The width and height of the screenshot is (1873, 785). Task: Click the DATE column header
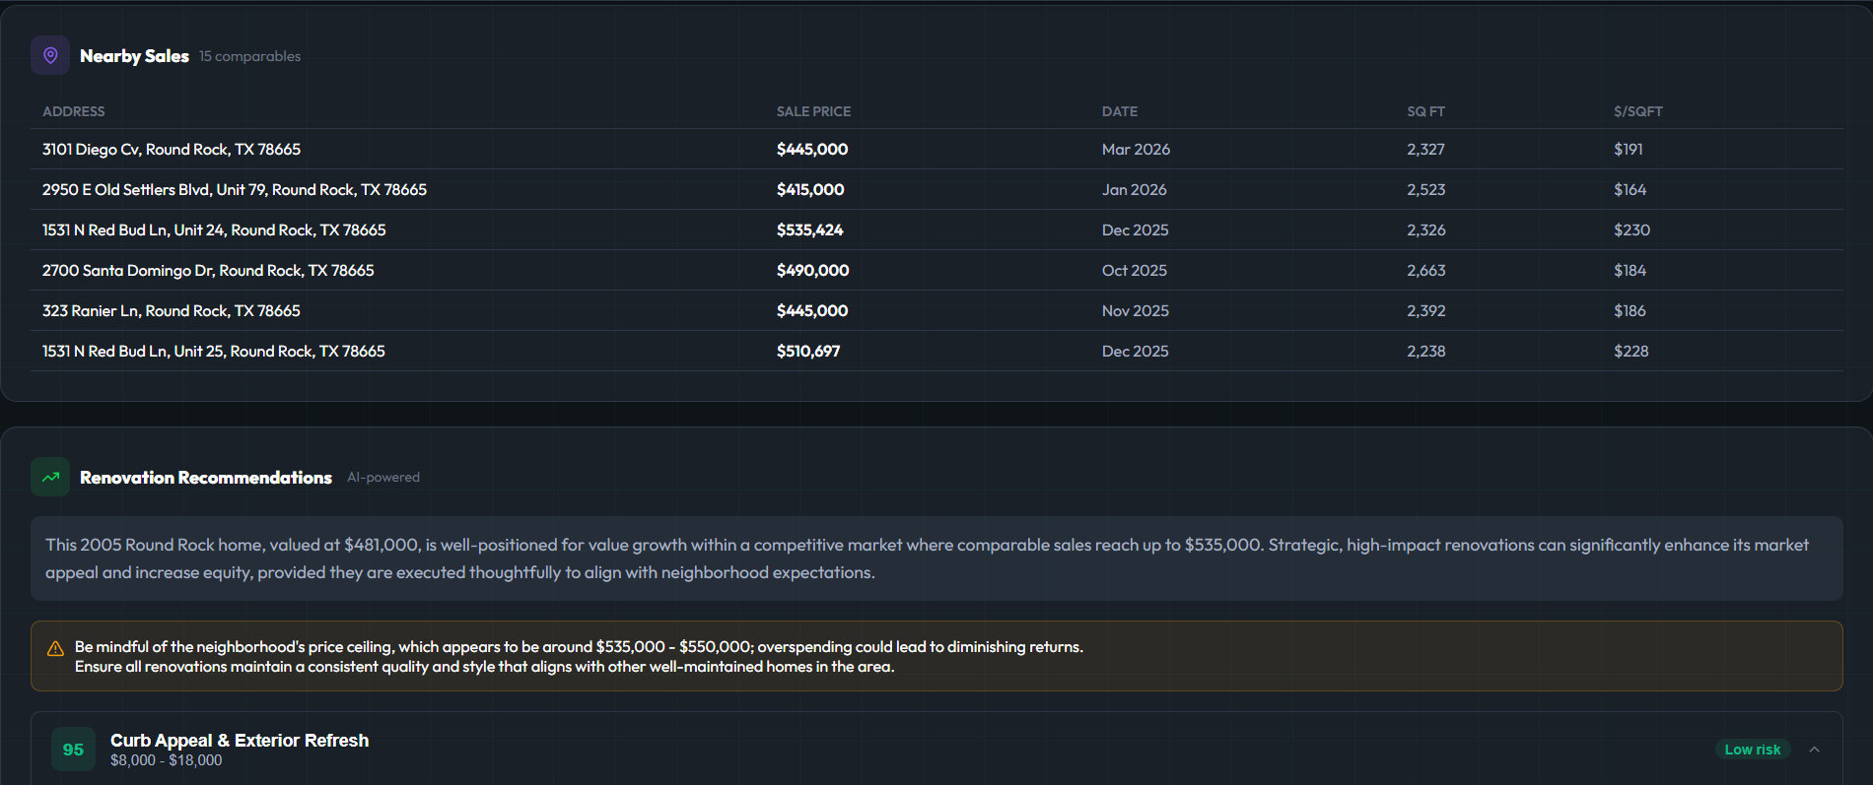point(1120,111)
